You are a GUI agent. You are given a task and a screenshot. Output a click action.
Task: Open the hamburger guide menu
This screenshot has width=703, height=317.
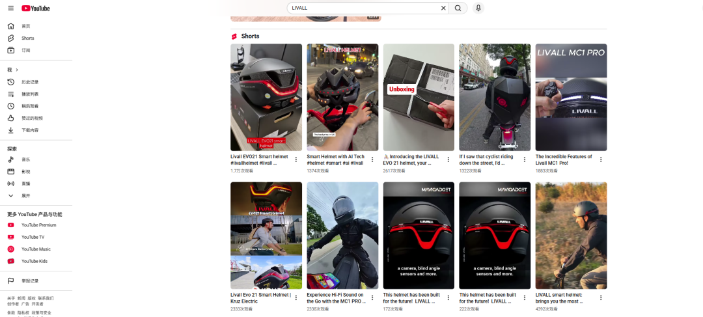point(11,8)
